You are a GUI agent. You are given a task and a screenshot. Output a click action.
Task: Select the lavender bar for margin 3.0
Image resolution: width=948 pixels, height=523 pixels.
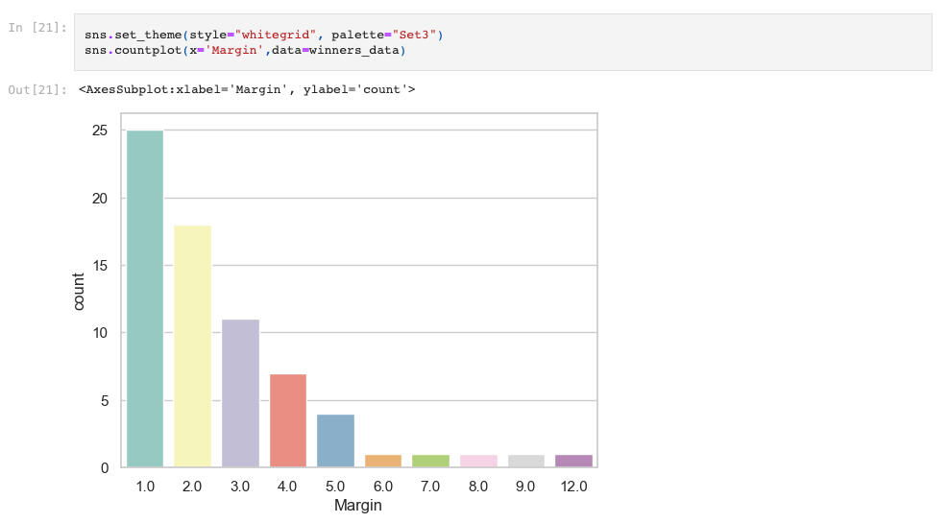click(240, 393)
